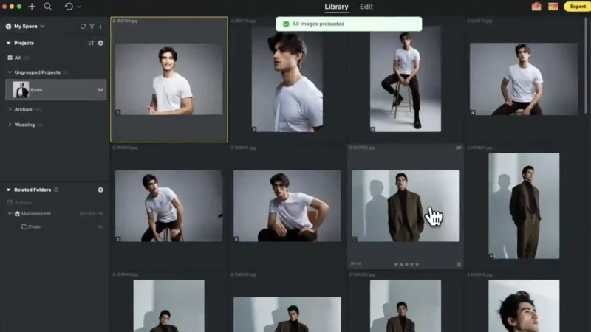Image resolution: width=591 pixels, height=332 pixels.
Task: Add a related folder with plus icon
Action: [100, 190]
